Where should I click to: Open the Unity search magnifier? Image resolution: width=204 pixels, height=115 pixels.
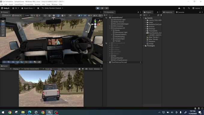tap(189, 8)
